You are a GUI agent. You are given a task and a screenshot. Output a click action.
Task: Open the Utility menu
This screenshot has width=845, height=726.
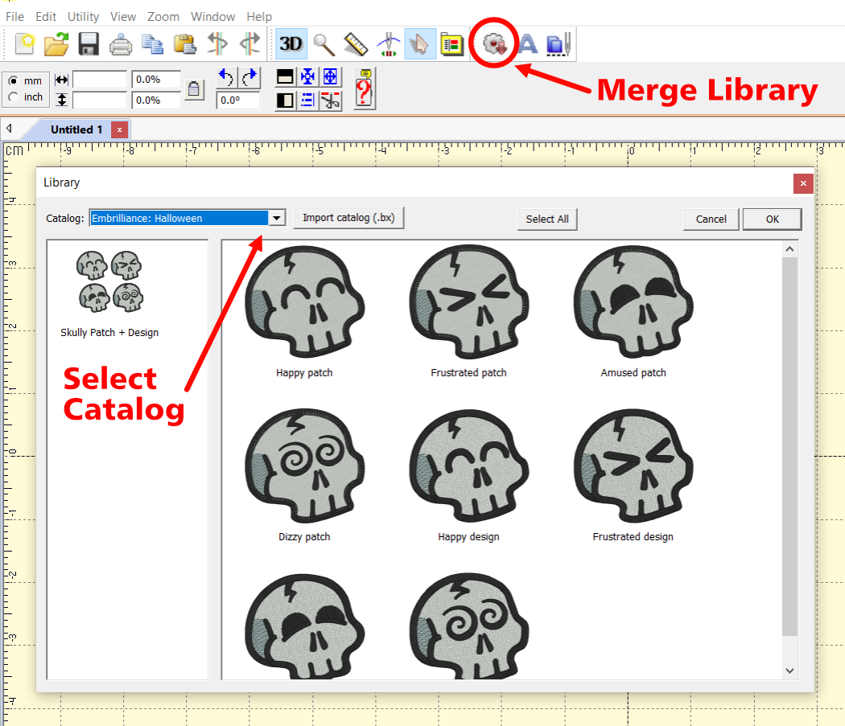pos(83,16)
